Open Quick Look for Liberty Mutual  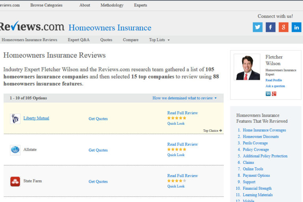point(176,123)
